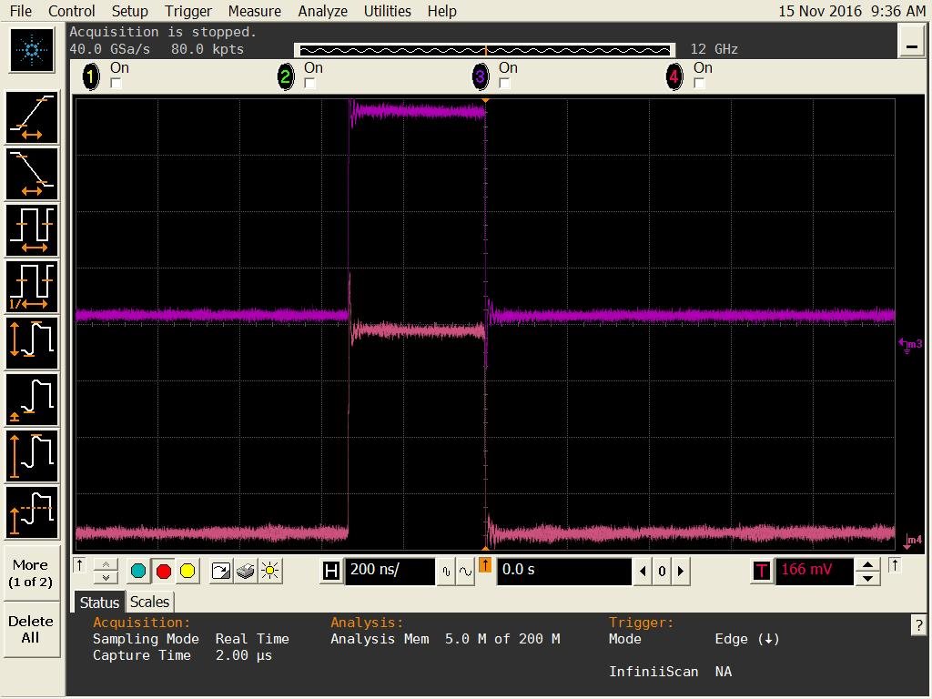Select the Status tab
932x699 pixels.
click(99, 603)
